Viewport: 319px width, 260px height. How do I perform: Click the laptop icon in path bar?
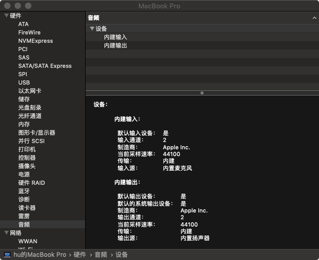coord(7,254)
